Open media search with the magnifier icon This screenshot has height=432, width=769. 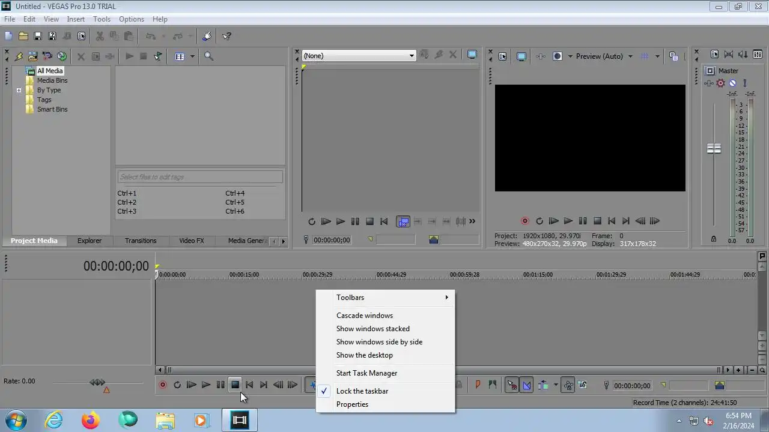point(208,56)
